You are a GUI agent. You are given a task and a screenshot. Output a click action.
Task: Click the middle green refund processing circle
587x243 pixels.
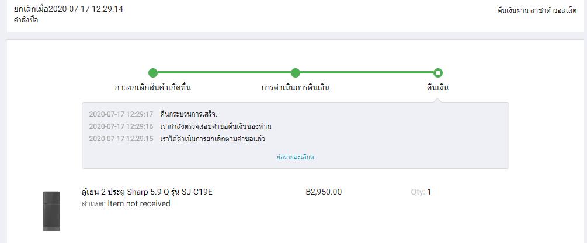pos(296,73)
